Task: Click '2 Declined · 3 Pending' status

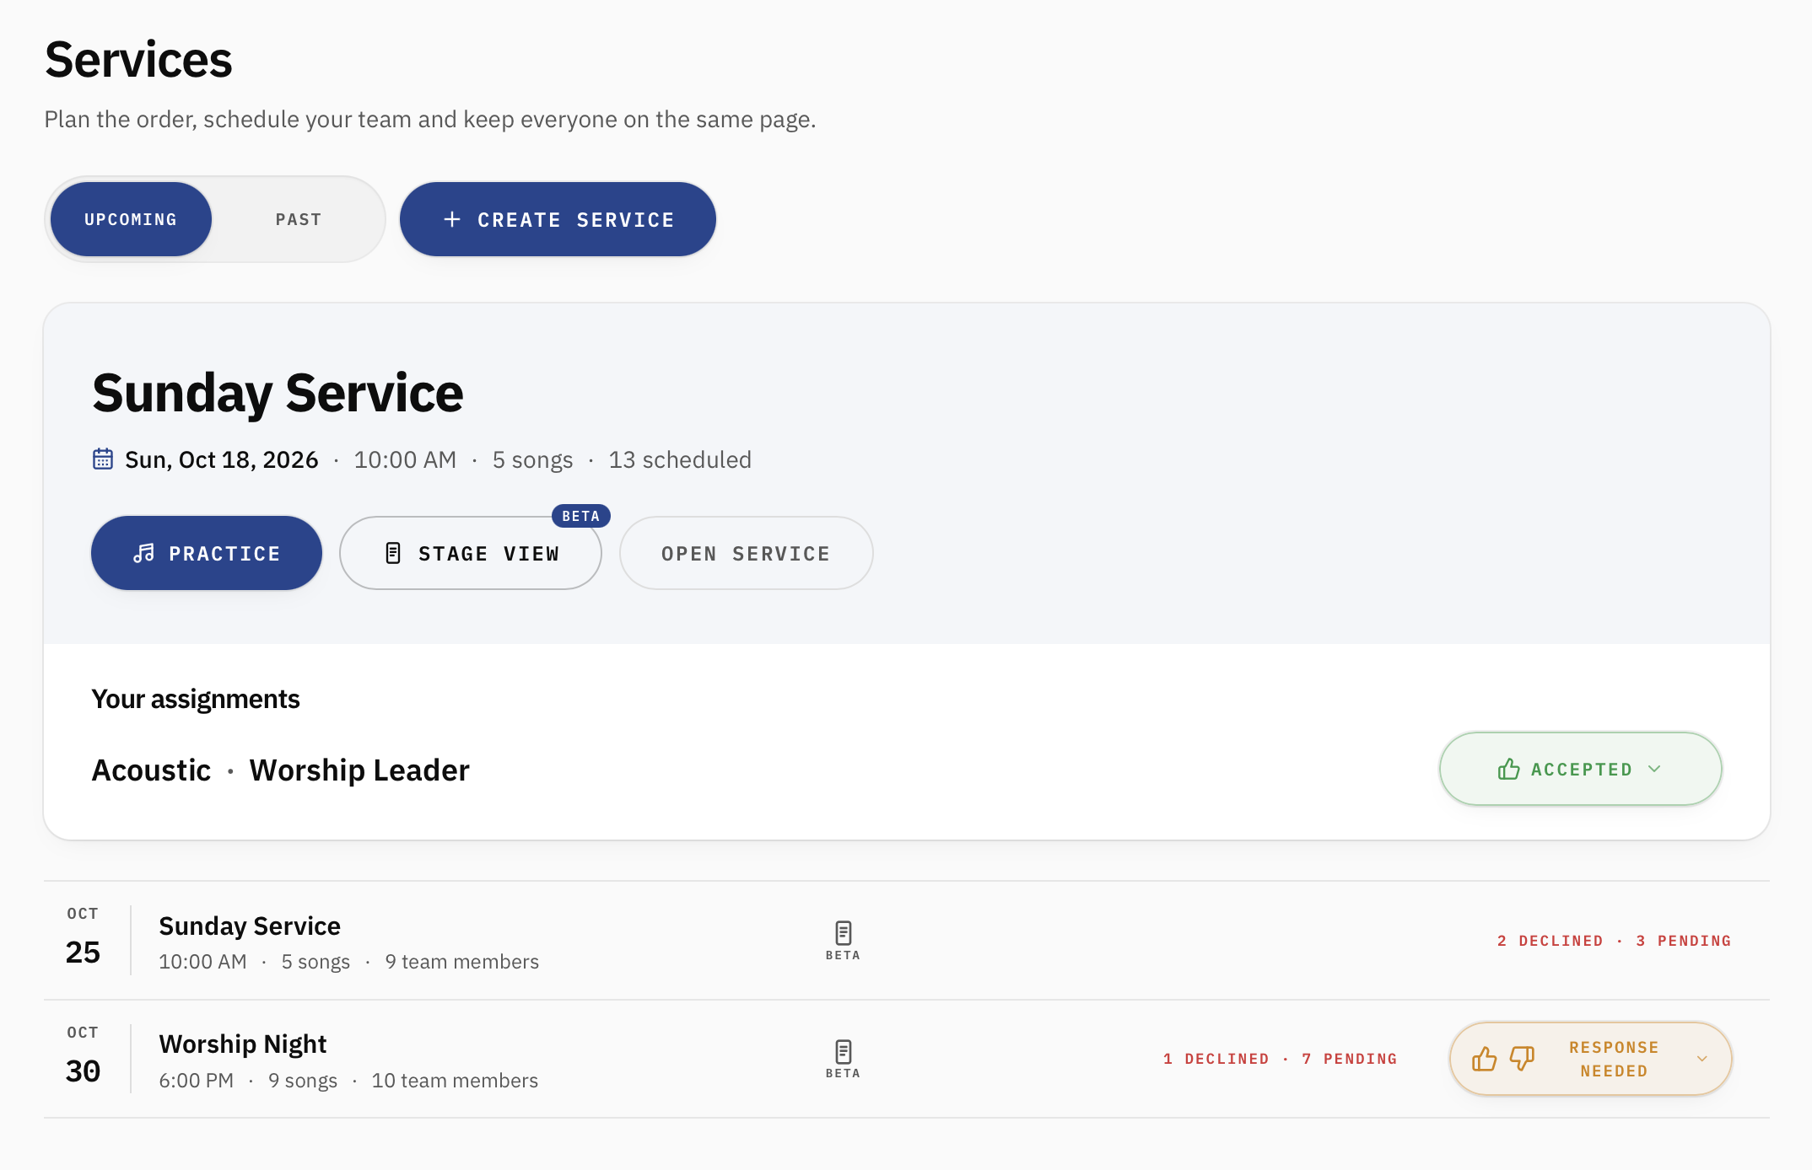Action: coord(1614,941)
